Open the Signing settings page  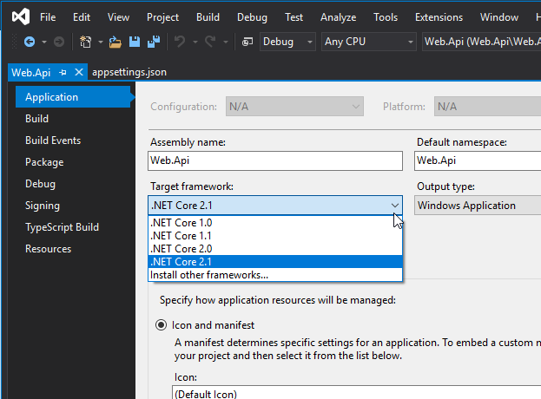(x=43, y=206)
